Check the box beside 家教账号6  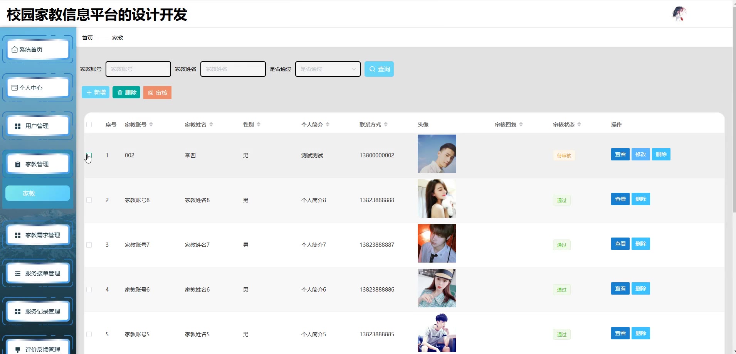point(89,290)
